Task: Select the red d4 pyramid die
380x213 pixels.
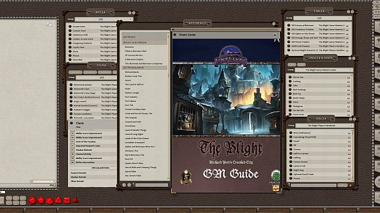Action: coord(76,200)
